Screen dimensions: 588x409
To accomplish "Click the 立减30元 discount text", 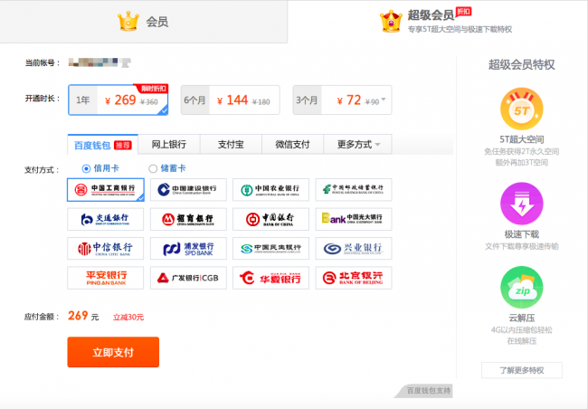I will click(128, 318).
